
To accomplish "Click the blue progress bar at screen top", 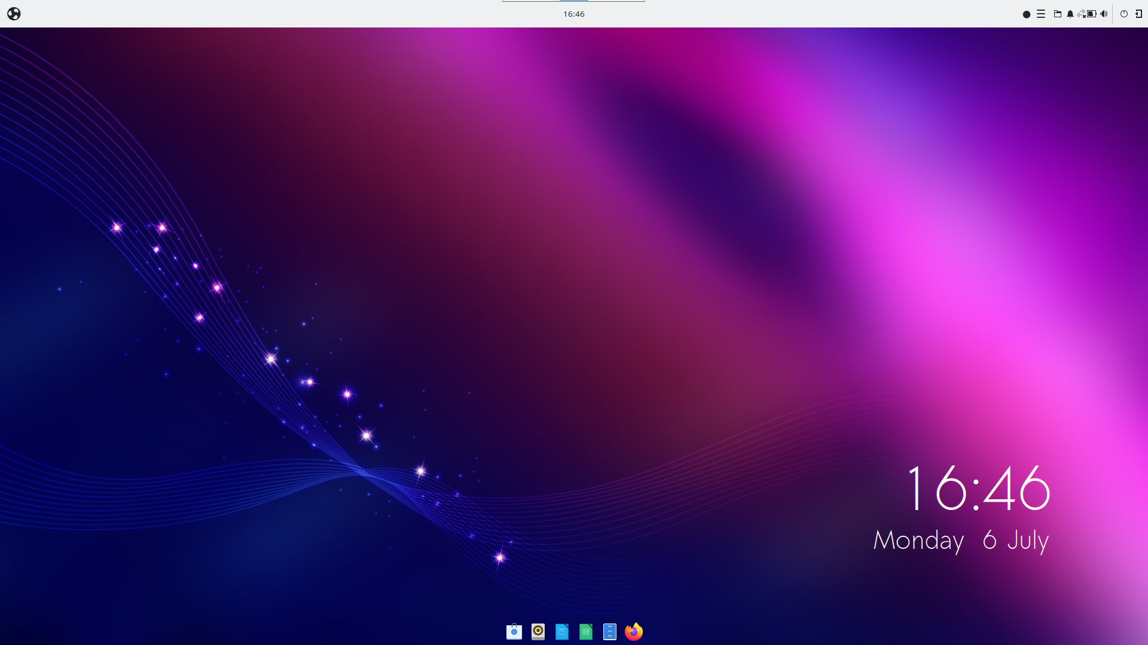I will [572, 1].
